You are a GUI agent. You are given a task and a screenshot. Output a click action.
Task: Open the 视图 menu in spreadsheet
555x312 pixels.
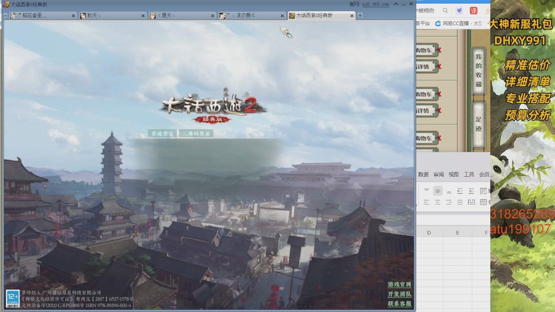pyautogui.click(x=454, y=175)
